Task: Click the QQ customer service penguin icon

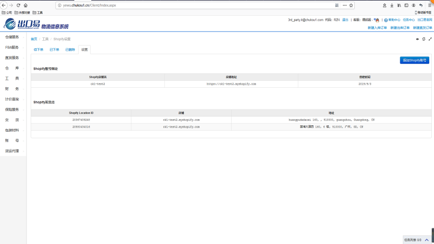Action: [376, 20]
